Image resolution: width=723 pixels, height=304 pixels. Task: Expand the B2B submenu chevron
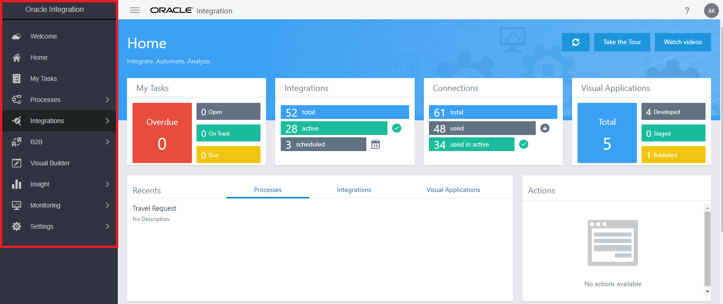[107, 142]
